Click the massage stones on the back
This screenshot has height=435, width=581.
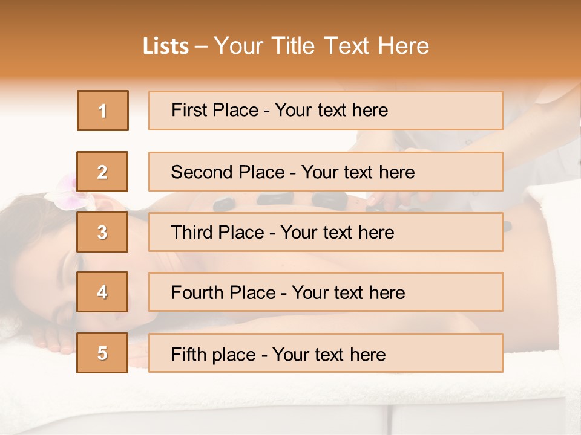point(281,201)
